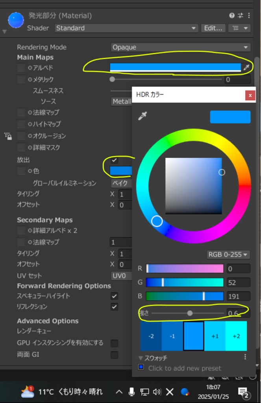The width and height of the screenshot is (261, 403).
Task: Open Source dropdown showing Metall
Action: click(122, 102)
